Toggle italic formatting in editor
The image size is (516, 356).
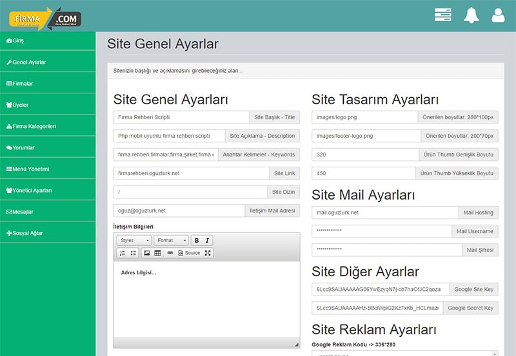tap(207, 240)
